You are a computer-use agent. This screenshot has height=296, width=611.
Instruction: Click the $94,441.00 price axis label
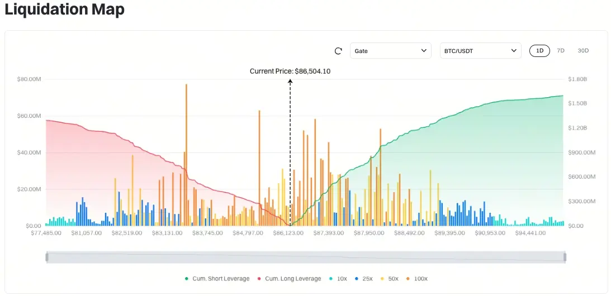[x=531, y=233]
